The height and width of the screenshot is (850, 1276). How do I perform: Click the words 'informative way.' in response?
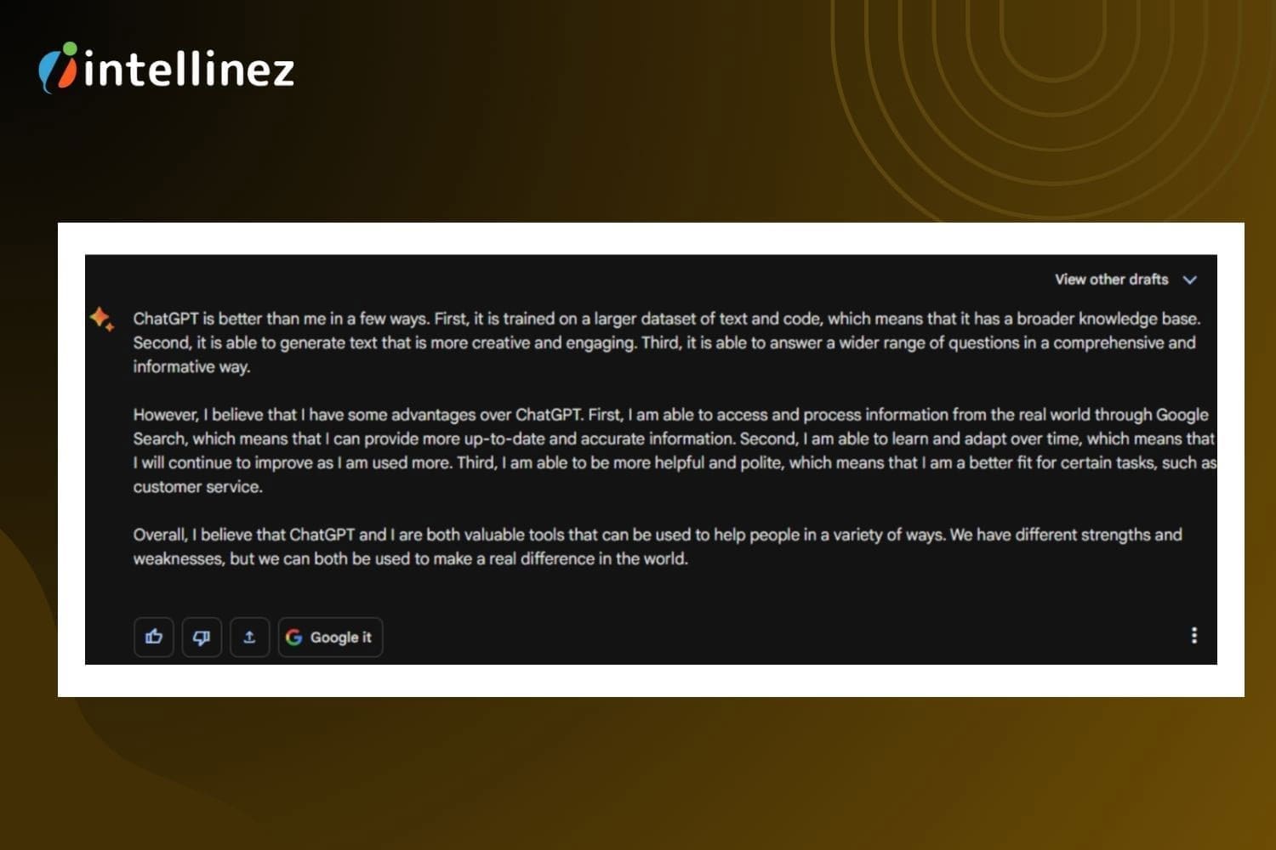pos(191,367)
